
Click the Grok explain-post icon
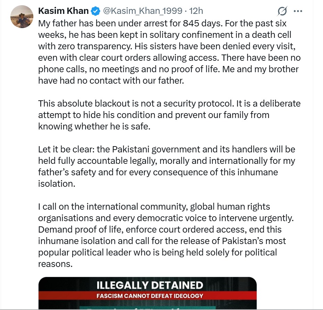(282, 11)
